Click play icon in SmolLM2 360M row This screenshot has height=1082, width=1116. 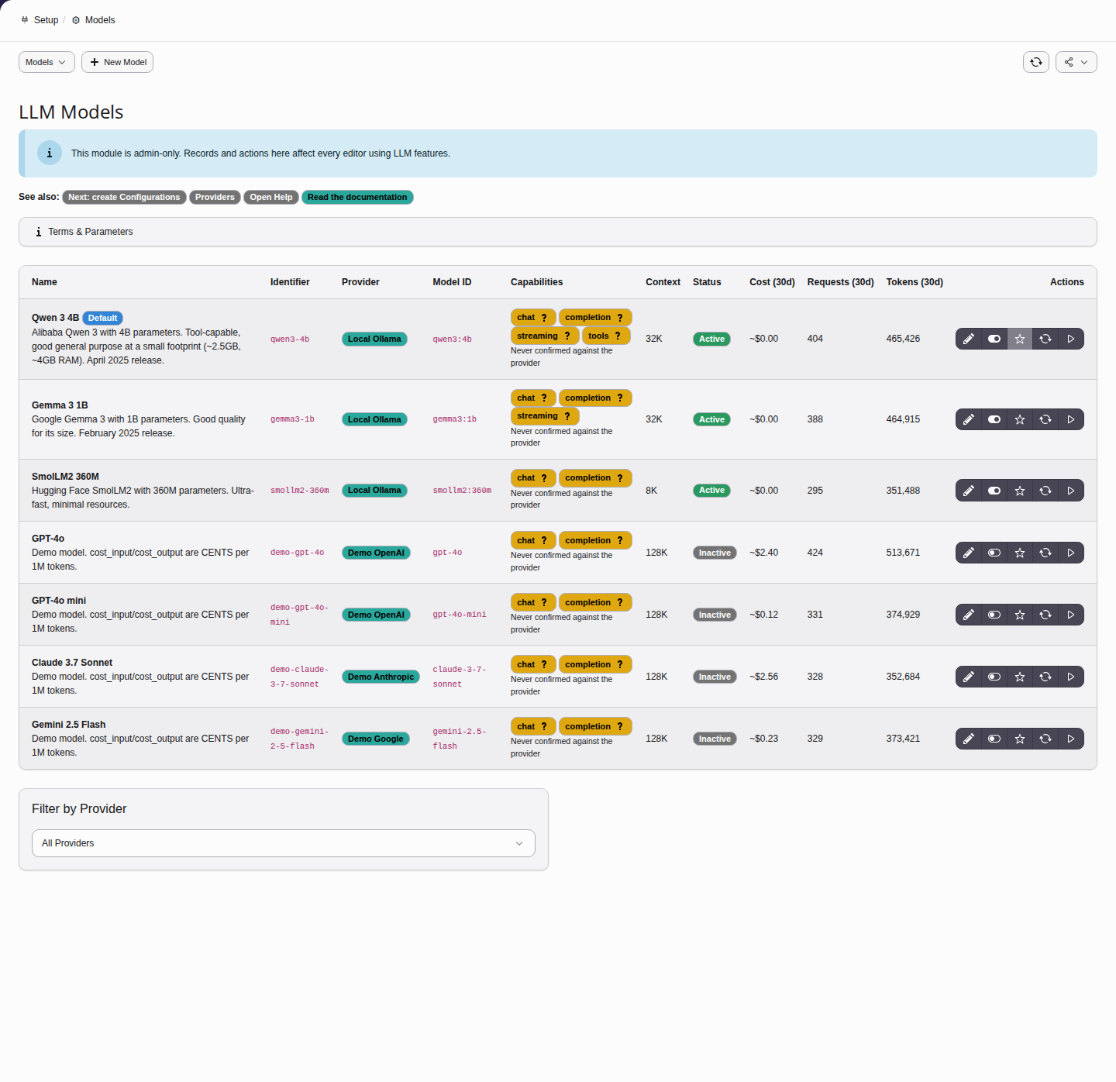pyautogui.click(x=1071, y=491)
